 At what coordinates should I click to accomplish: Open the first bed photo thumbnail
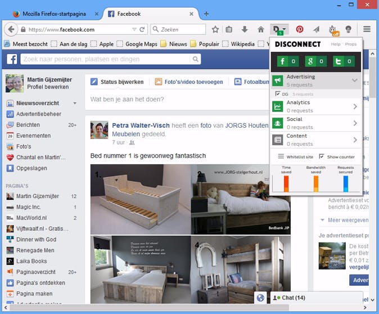pos(141,199)
